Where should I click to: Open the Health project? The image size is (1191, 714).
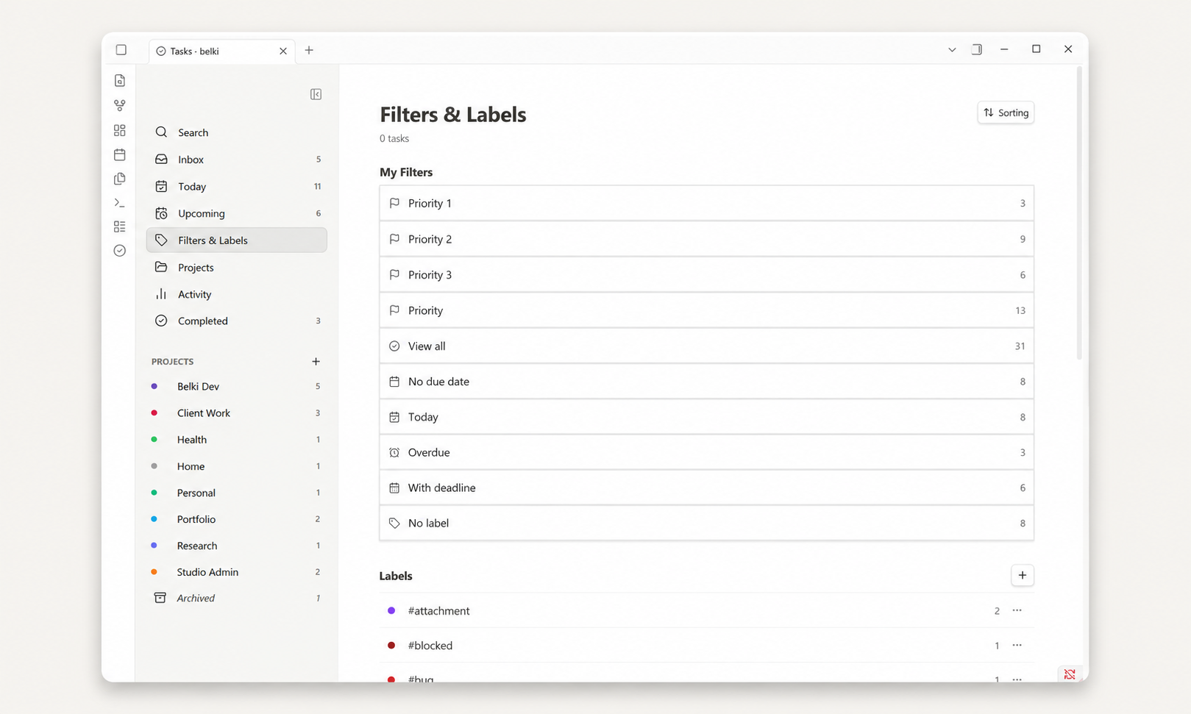coord(237,439)
